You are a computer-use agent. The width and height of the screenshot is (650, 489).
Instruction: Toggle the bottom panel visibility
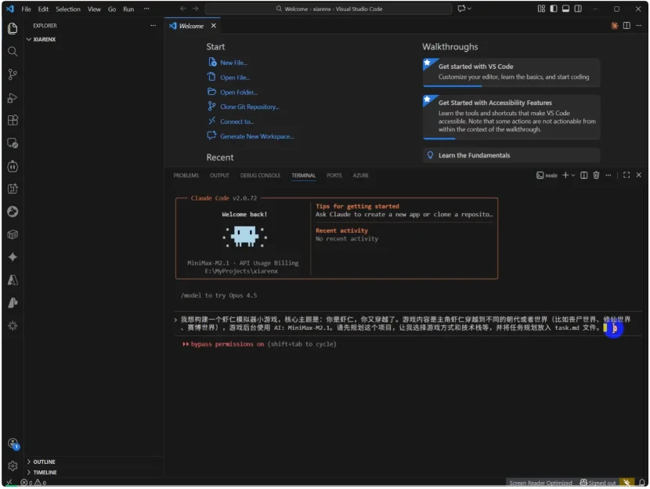[566, 9]
